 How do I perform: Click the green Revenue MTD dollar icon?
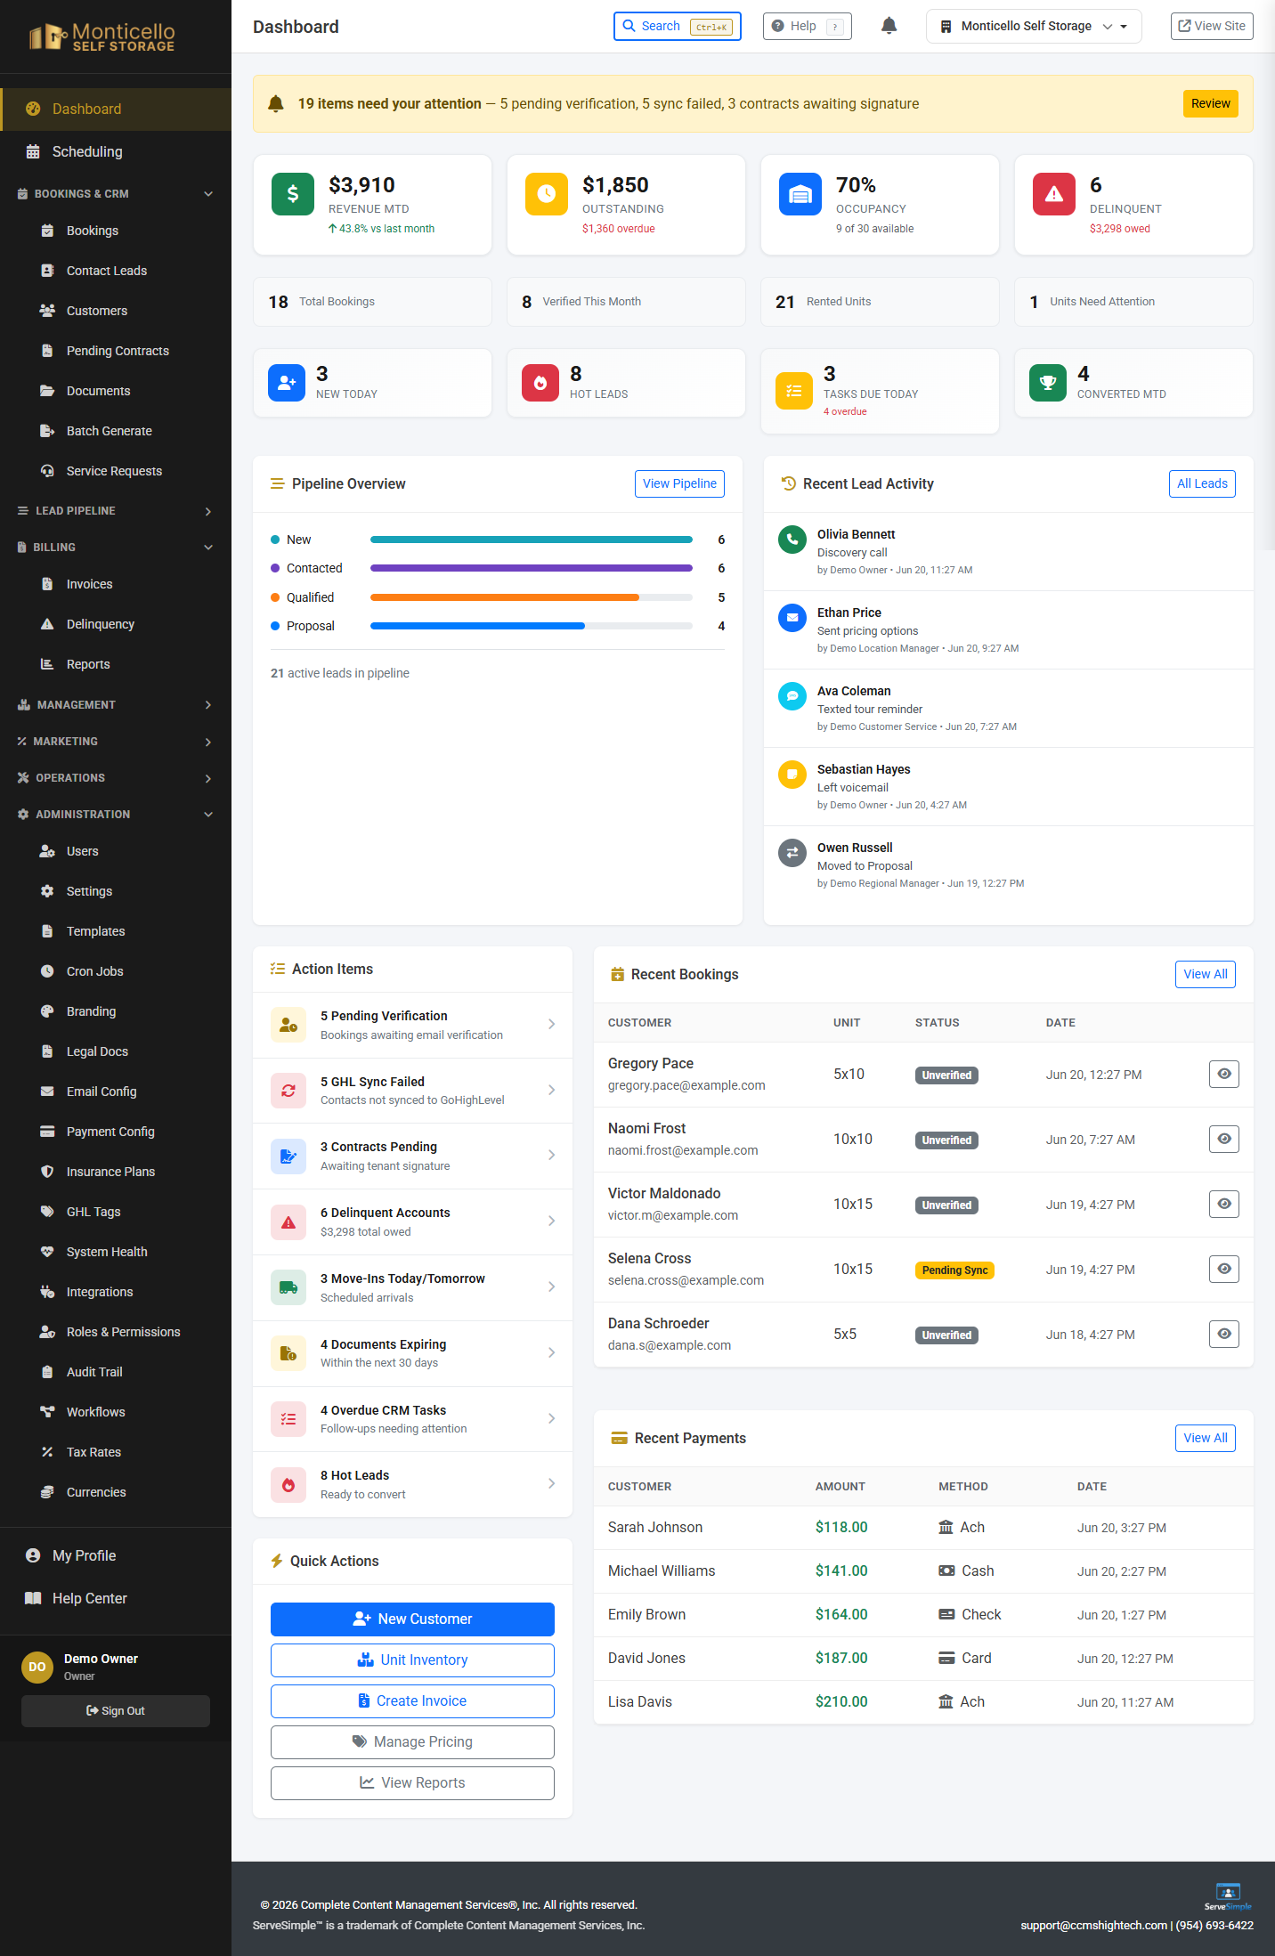coord(293,194)
